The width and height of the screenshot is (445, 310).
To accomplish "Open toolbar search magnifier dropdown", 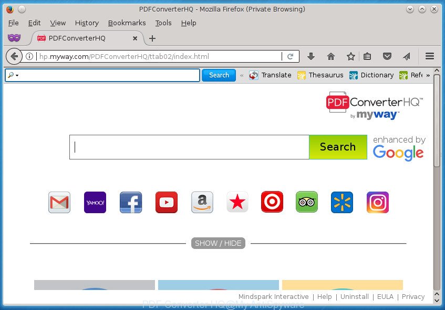I will coord(13,75).
